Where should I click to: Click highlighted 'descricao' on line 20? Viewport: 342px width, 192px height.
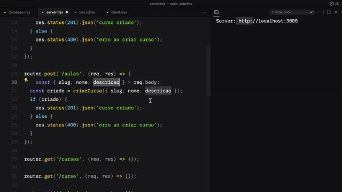click(106, 82)
